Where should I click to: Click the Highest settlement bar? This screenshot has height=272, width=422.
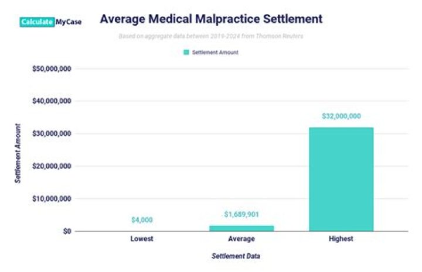[x=341, y=179]
